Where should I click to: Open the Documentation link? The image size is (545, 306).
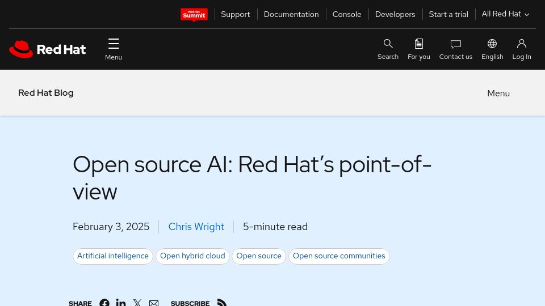[291, 14]
